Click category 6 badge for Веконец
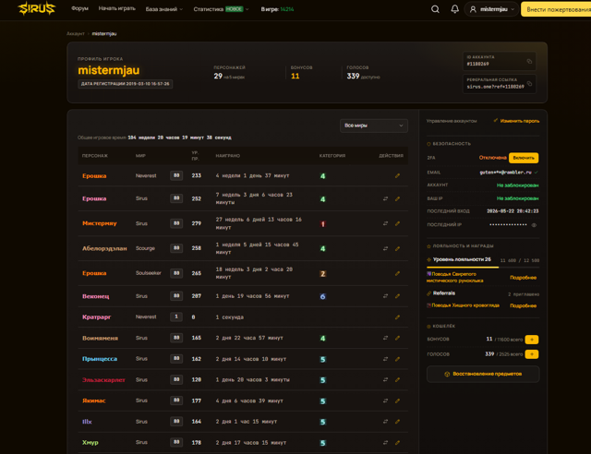591x454 pixels. pos(322,296)
